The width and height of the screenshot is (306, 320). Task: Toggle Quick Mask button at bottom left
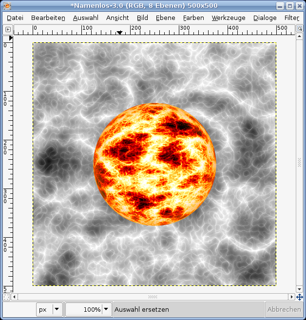click(6, 297)
